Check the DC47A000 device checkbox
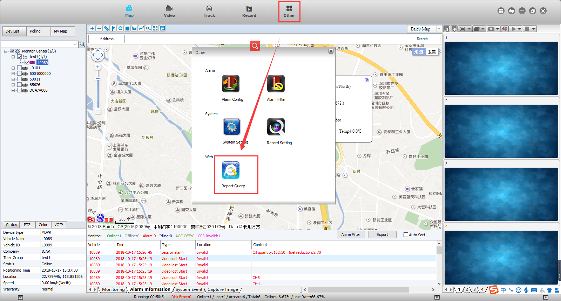This screenshot has width=561, height=301. pos(20,90)
